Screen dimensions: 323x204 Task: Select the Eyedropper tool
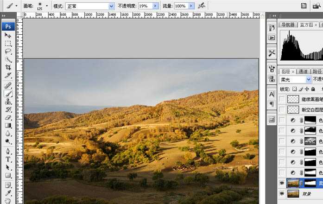pos(8,193)
